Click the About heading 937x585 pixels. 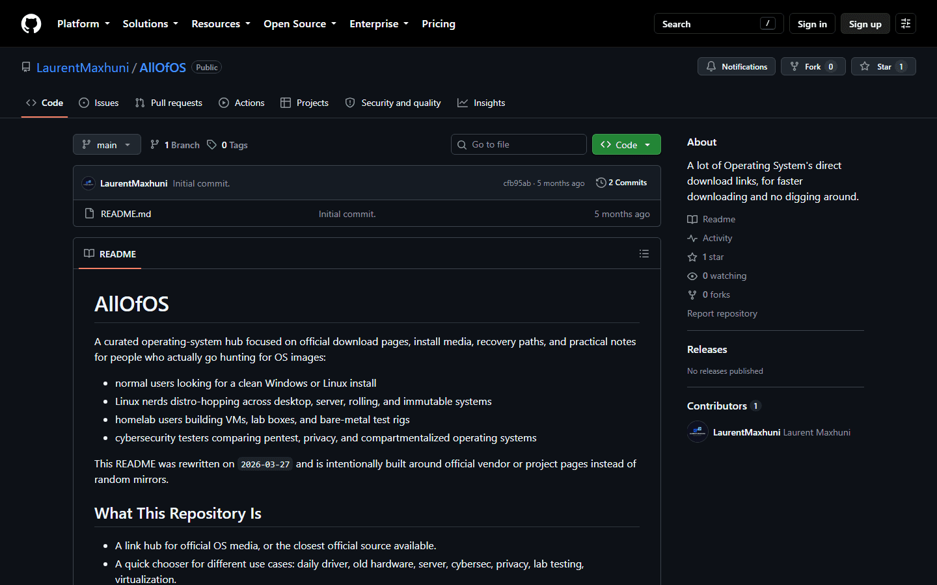[701, 142]
